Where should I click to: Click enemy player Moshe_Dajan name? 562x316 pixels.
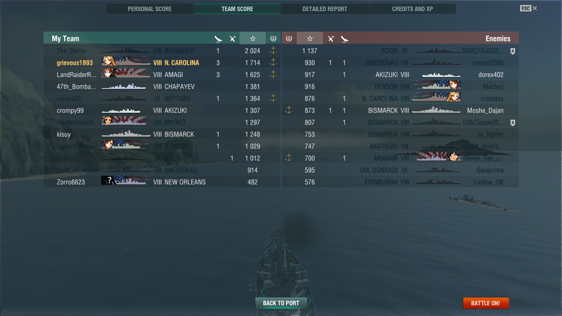tap(485, 111)
